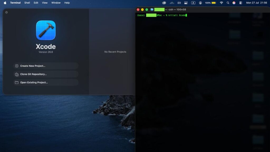The width and height of the screenshot is (270, 152).
Task: Click Clone Git Repository button
Action: (x=46, y=74)
